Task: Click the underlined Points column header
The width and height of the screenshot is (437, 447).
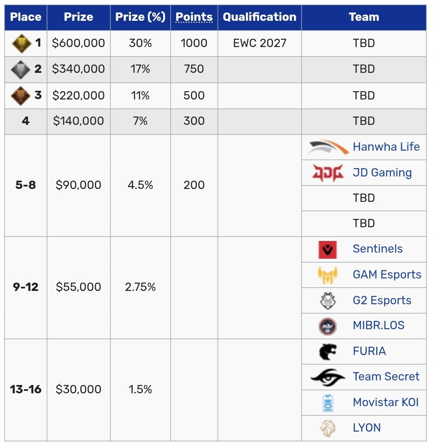Action: tap(194, 17)
